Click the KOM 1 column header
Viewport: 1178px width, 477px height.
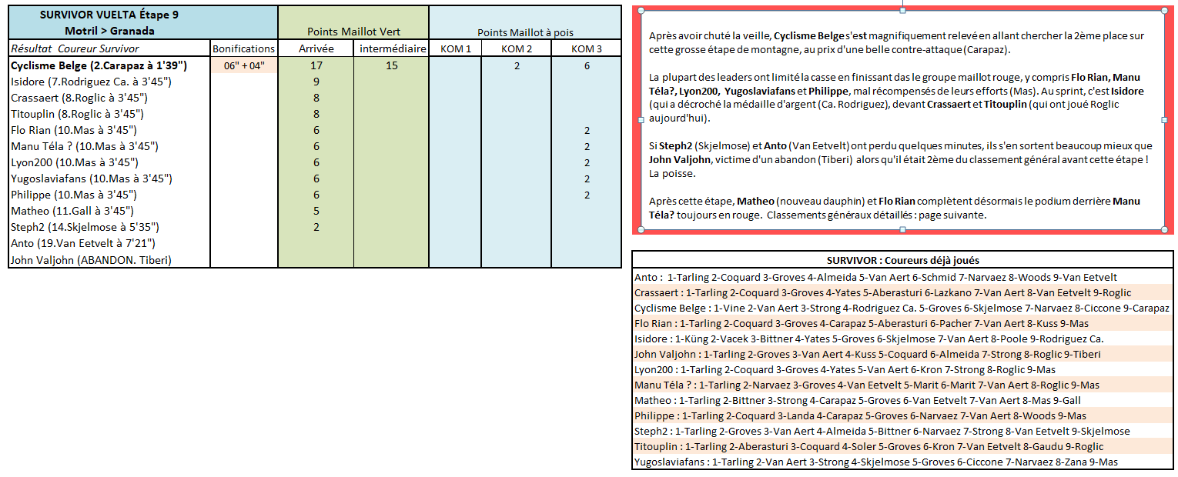click(x=455, y=48)
